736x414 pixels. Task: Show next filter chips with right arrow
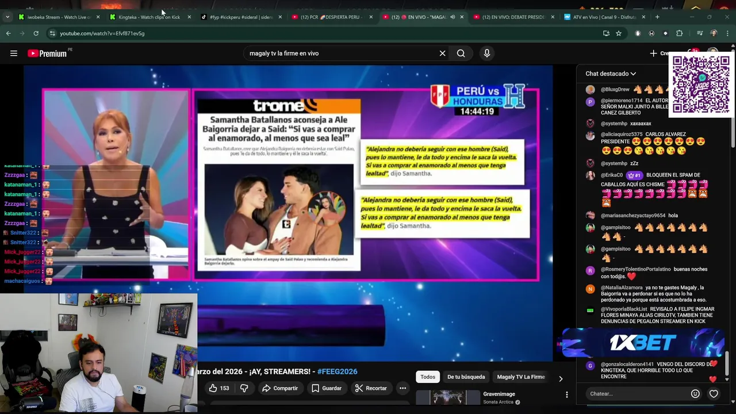click(561, 378)
